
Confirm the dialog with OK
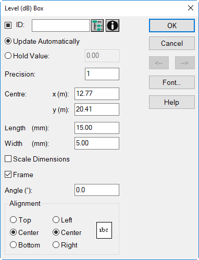pos(172,26)
